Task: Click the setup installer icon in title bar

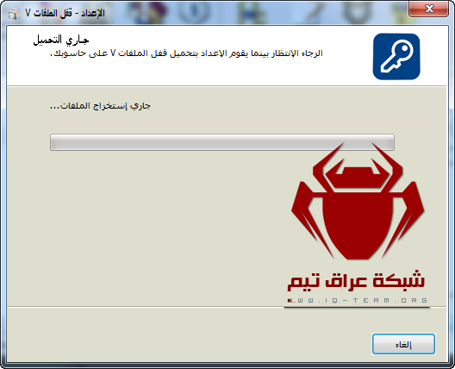Action: [13, 13]
